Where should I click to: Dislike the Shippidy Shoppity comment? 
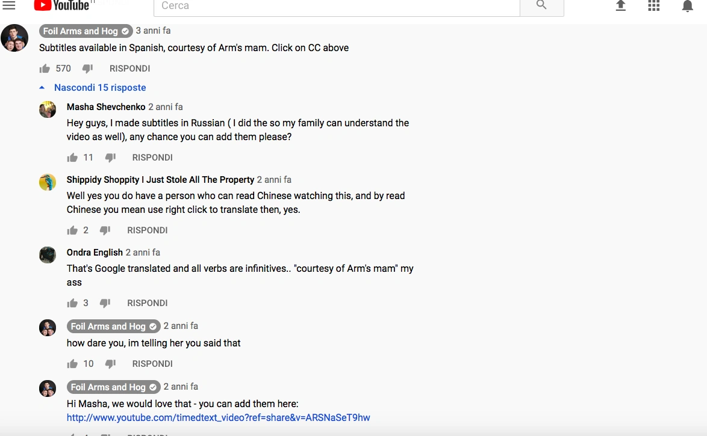pyautogui.click(x=105, y=230)
